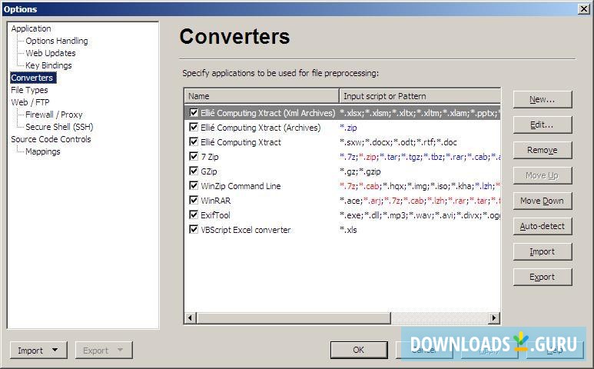Click Import button beside converter list
Image resolution: width=594 pixels, height=369 pixels.
tap(542, 251)
